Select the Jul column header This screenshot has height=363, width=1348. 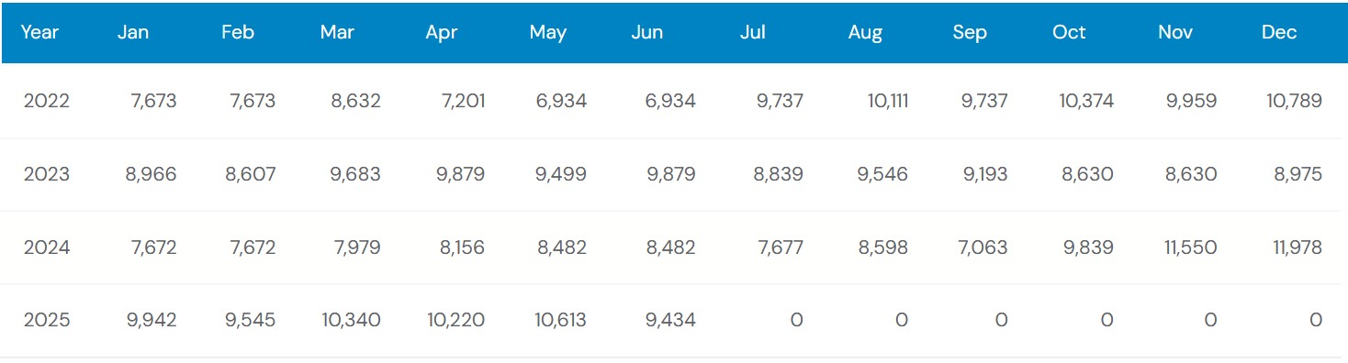point(752,32)
